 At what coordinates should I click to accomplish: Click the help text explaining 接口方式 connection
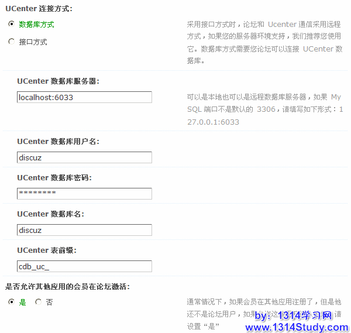pyautogui.click(x=264, y=42)
